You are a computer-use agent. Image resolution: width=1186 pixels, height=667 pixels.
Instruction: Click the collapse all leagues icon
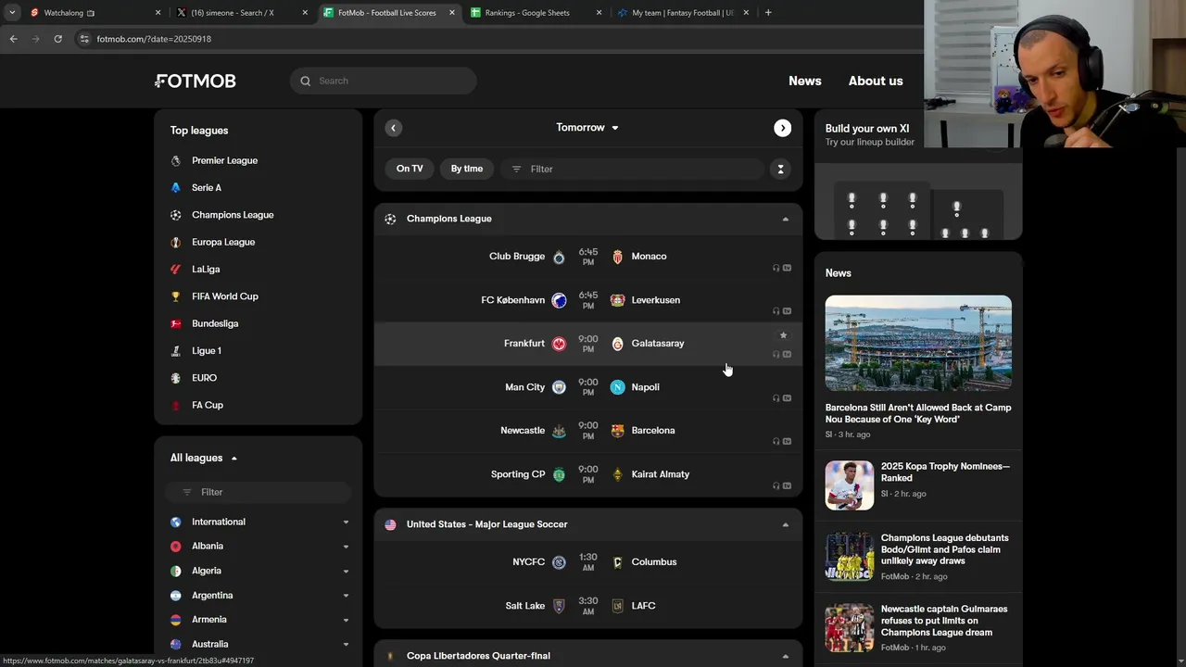780,169
